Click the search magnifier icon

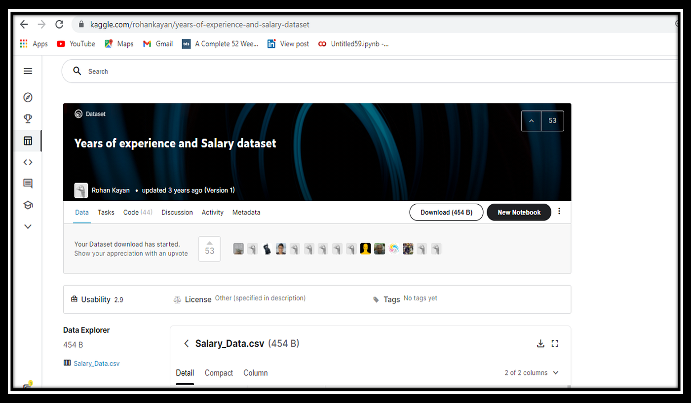click(x=77, y=71)
